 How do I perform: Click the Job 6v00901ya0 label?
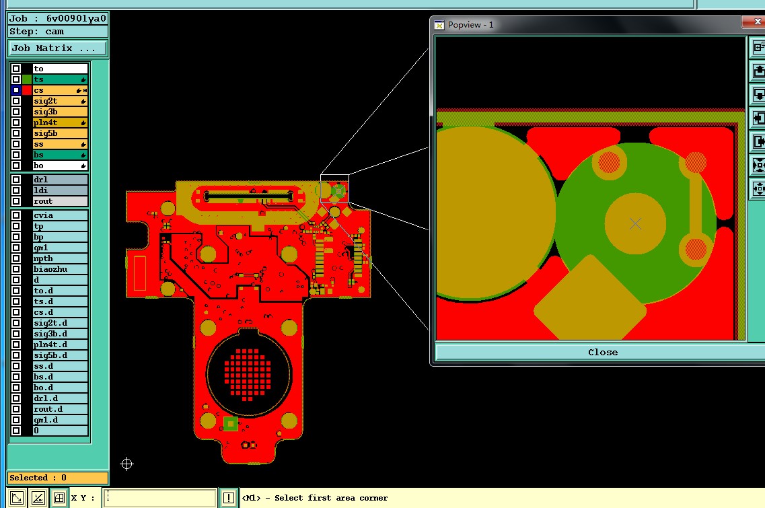click(58, 19)
